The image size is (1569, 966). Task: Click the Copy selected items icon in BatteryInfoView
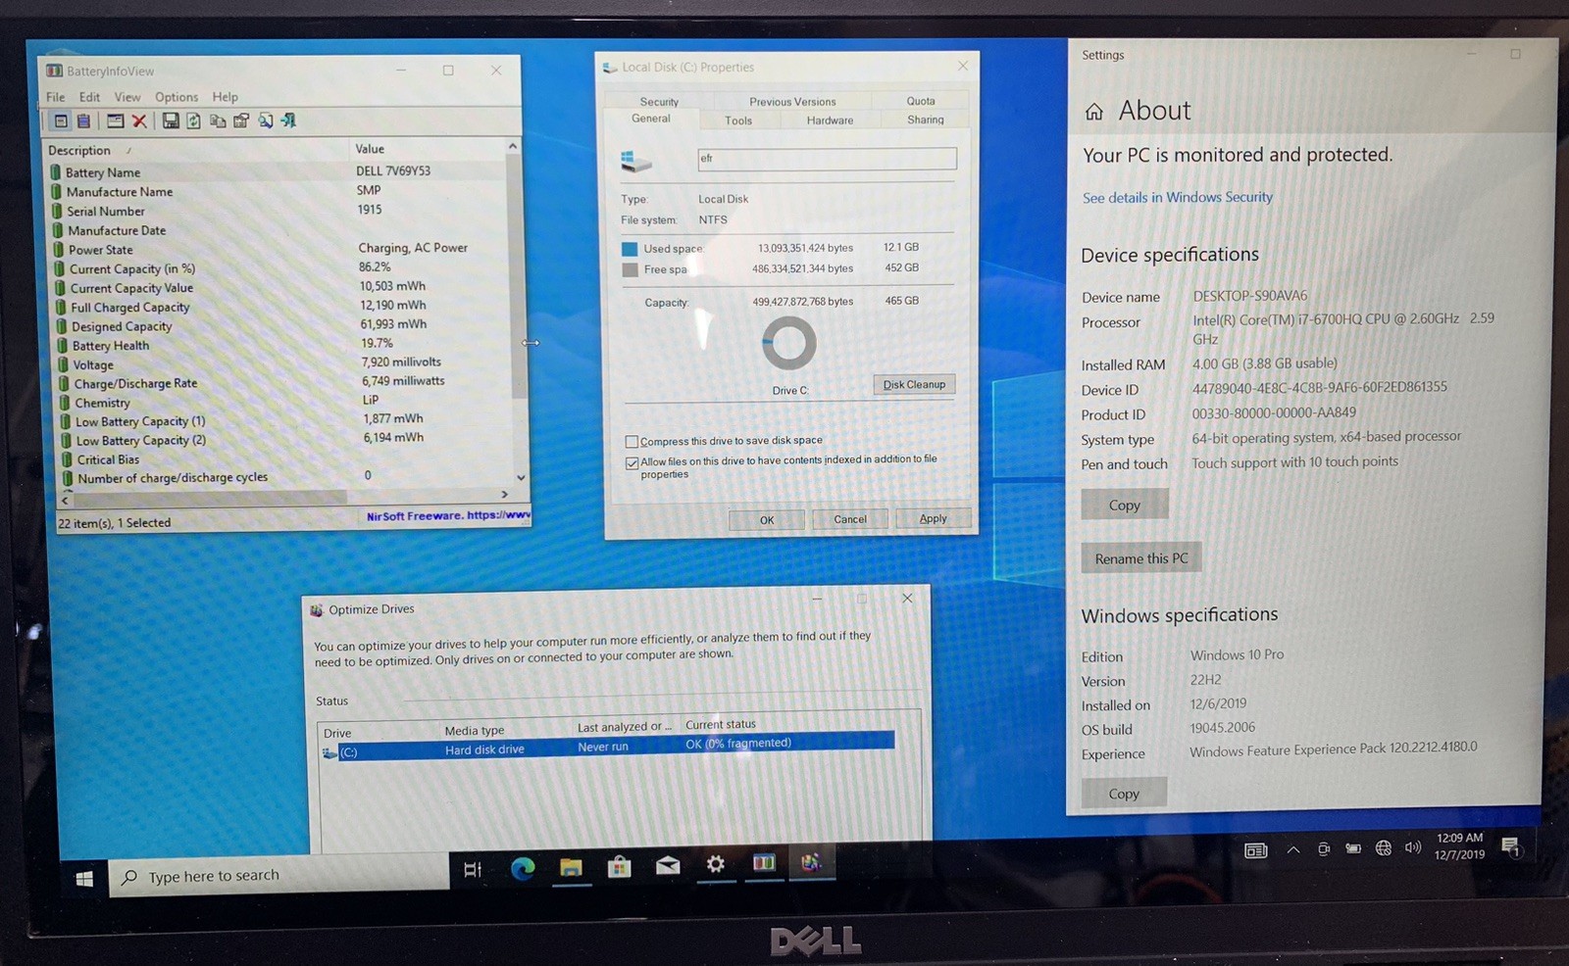[217, 121]
